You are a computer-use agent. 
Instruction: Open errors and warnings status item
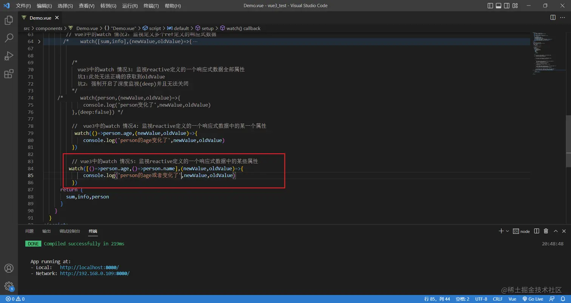click(15, 299)
